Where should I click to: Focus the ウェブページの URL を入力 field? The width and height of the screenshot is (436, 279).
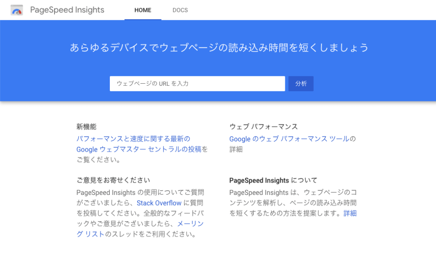point(198,84)
